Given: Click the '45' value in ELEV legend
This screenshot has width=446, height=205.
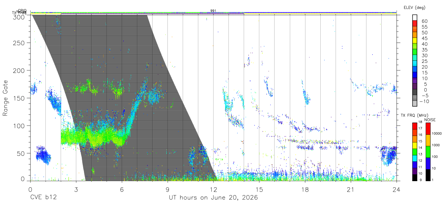Looking at the screenshot, I should pos(425,38).
